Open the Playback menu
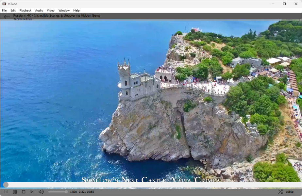 click(25, 10)
